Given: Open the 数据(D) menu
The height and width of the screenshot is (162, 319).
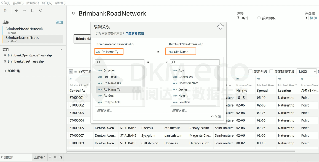Looking at the screenshot, I should [18, 3].
